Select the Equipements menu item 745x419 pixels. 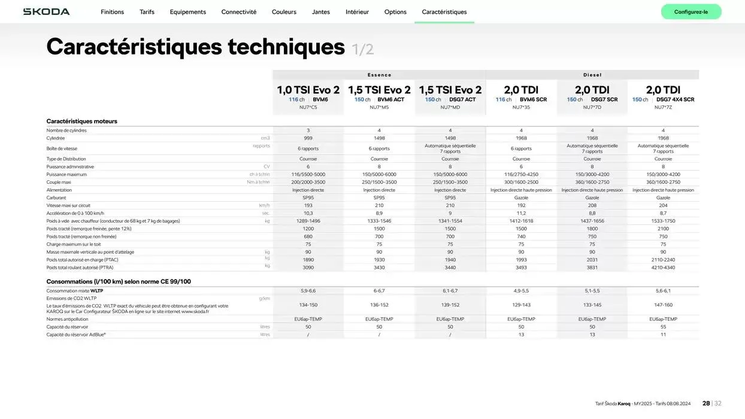point(187,11)
